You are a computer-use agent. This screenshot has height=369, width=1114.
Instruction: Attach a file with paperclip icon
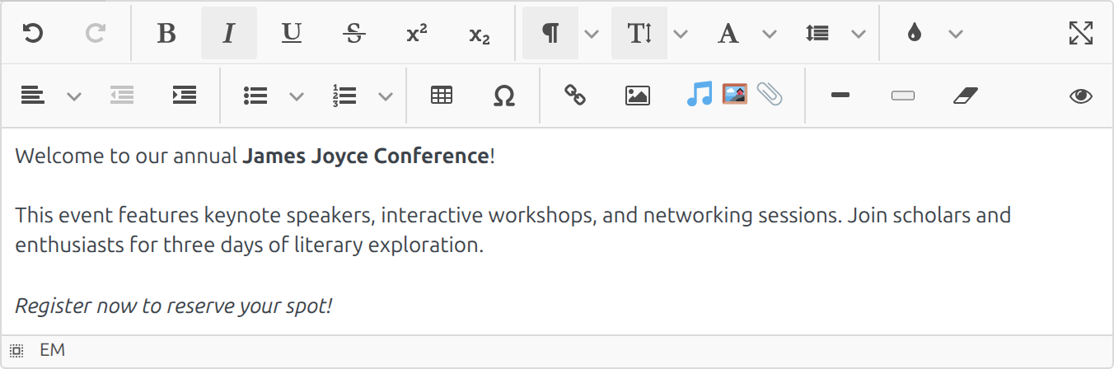(770, 94)
